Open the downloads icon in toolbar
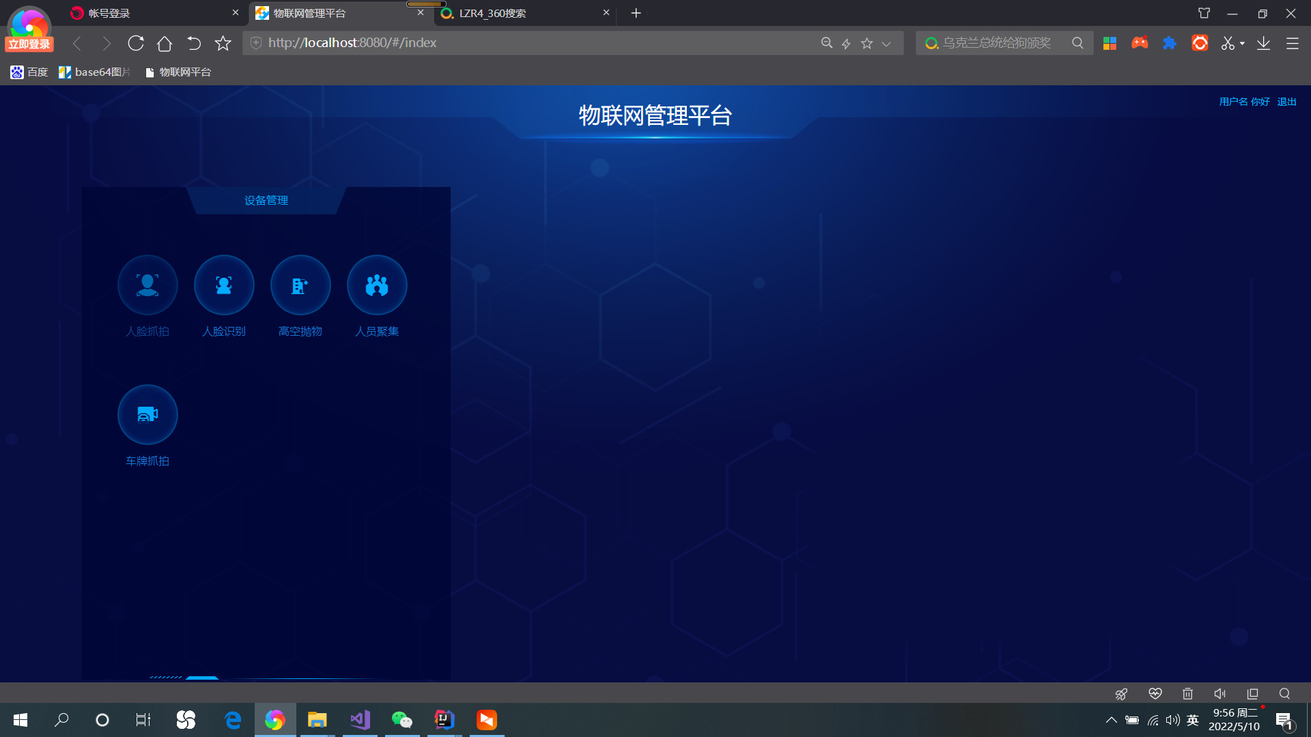This screenshot has width=1311, height=737. [x=1263, y=43]
